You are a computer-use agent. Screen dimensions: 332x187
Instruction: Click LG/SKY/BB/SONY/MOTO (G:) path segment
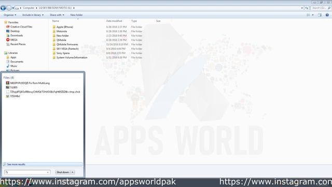55,8
